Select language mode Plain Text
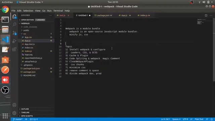 coord(199,119)
